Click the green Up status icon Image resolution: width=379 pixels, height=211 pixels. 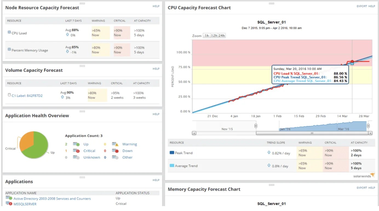[76, 144]
